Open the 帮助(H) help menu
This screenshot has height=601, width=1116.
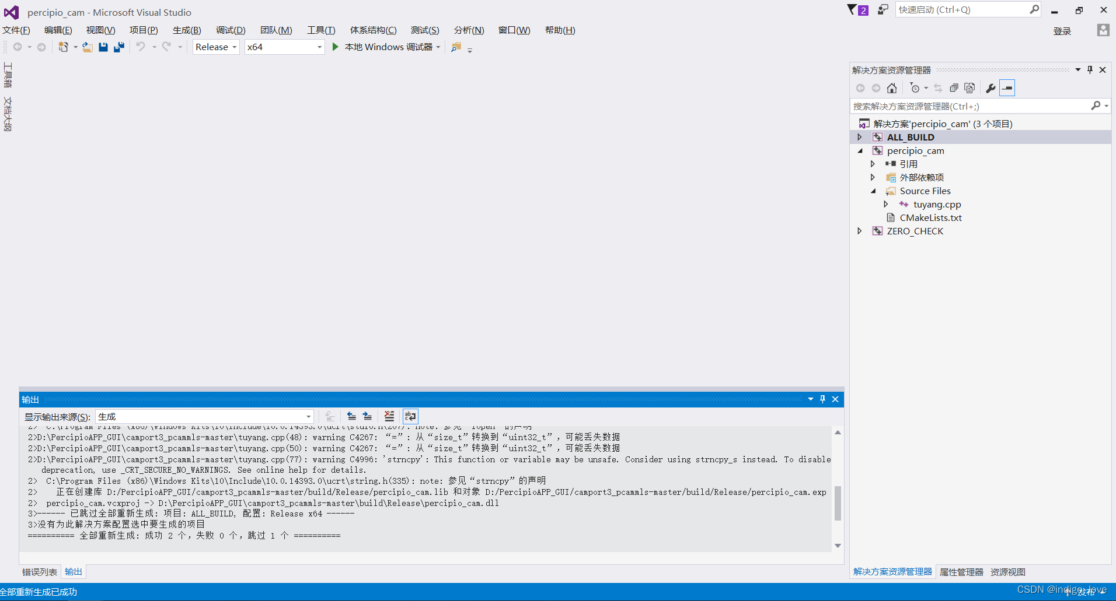560,30
